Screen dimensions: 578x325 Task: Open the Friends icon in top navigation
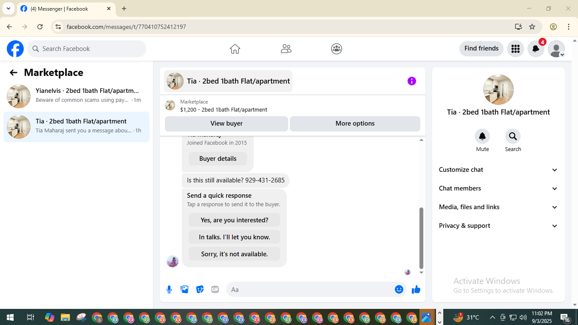click(286, 49)
